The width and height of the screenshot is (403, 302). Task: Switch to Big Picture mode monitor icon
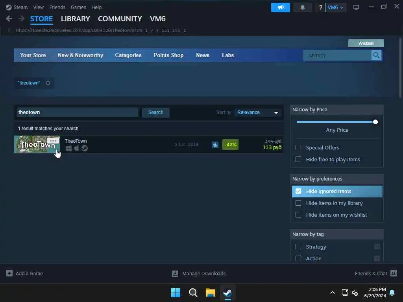coord(356,7)
